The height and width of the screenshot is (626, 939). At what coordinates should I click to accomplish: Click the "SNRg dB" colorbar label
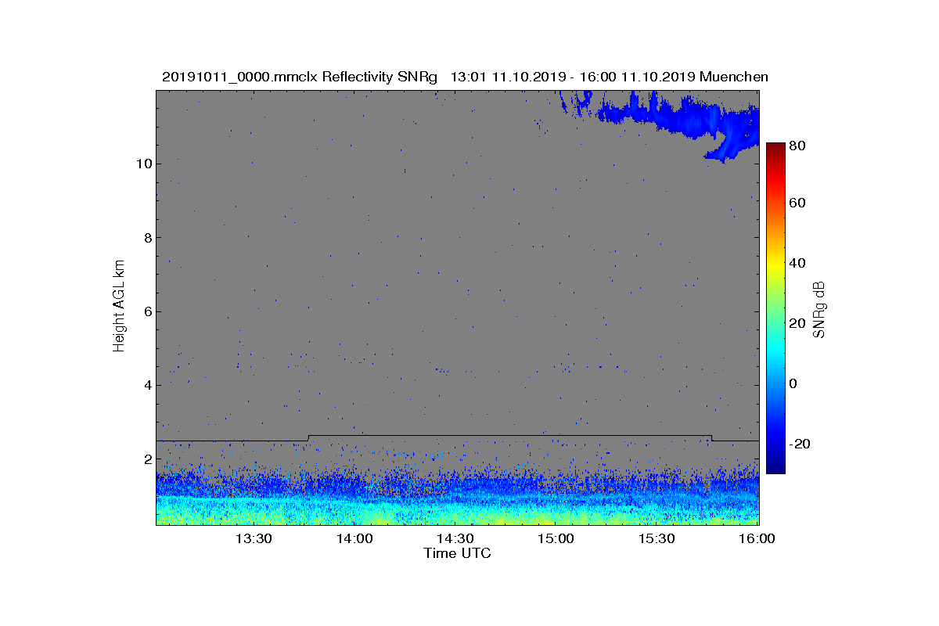pyautogui.click(x=821, y=311)
